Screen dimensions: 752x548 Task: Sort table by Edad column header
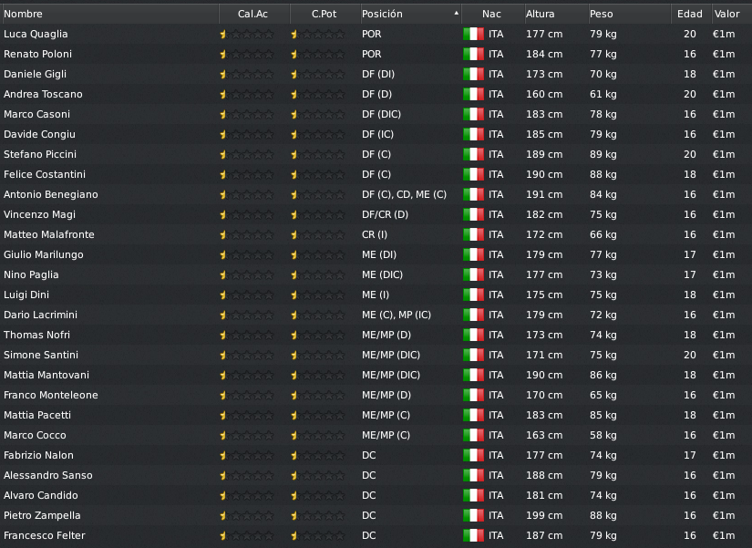[690, 14]
